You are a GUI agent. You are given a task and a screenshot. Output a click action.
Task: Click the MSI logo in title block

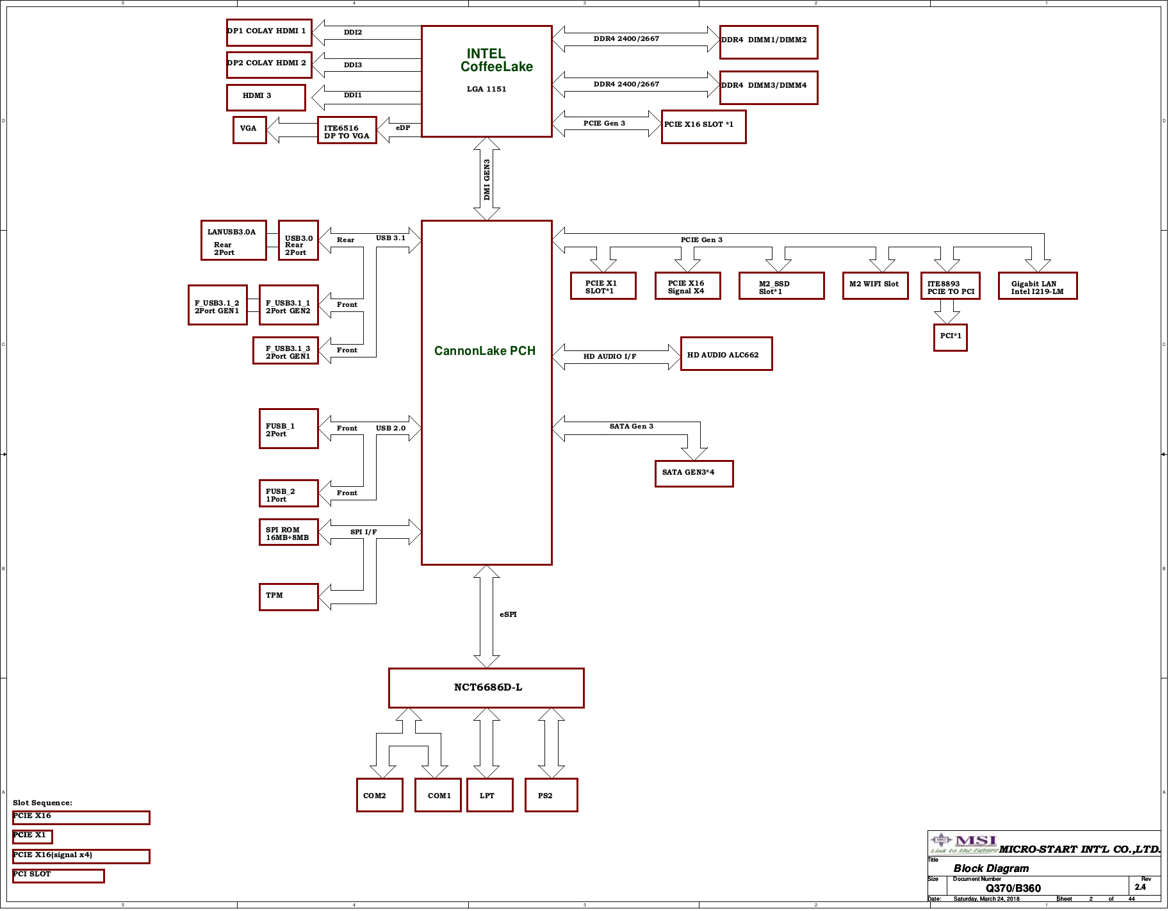pos(964,844)
